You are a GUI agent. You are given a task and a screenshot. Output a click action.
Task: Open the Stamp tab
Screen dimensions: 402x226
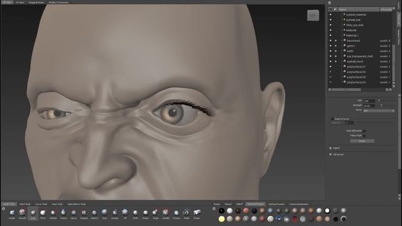point(217,204)
